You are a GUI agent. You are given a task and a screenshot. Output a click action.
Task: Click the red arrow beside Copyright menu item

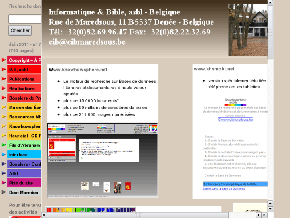[4, 60]
